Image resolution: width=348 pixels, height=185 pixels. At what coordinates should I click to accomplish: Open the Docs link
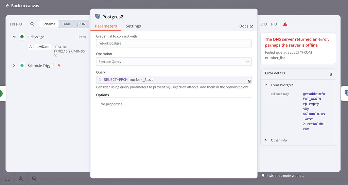(x=246, y=26)
